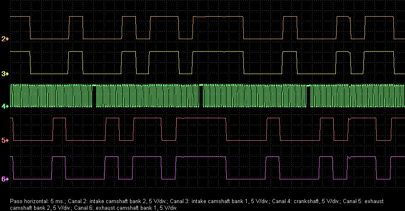Select the channel 4 ground marker
The image size is (405, 211).
pos(5,106)
